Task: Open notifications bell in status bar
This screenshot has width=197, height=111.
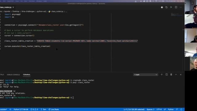Action: click(181, 109)
